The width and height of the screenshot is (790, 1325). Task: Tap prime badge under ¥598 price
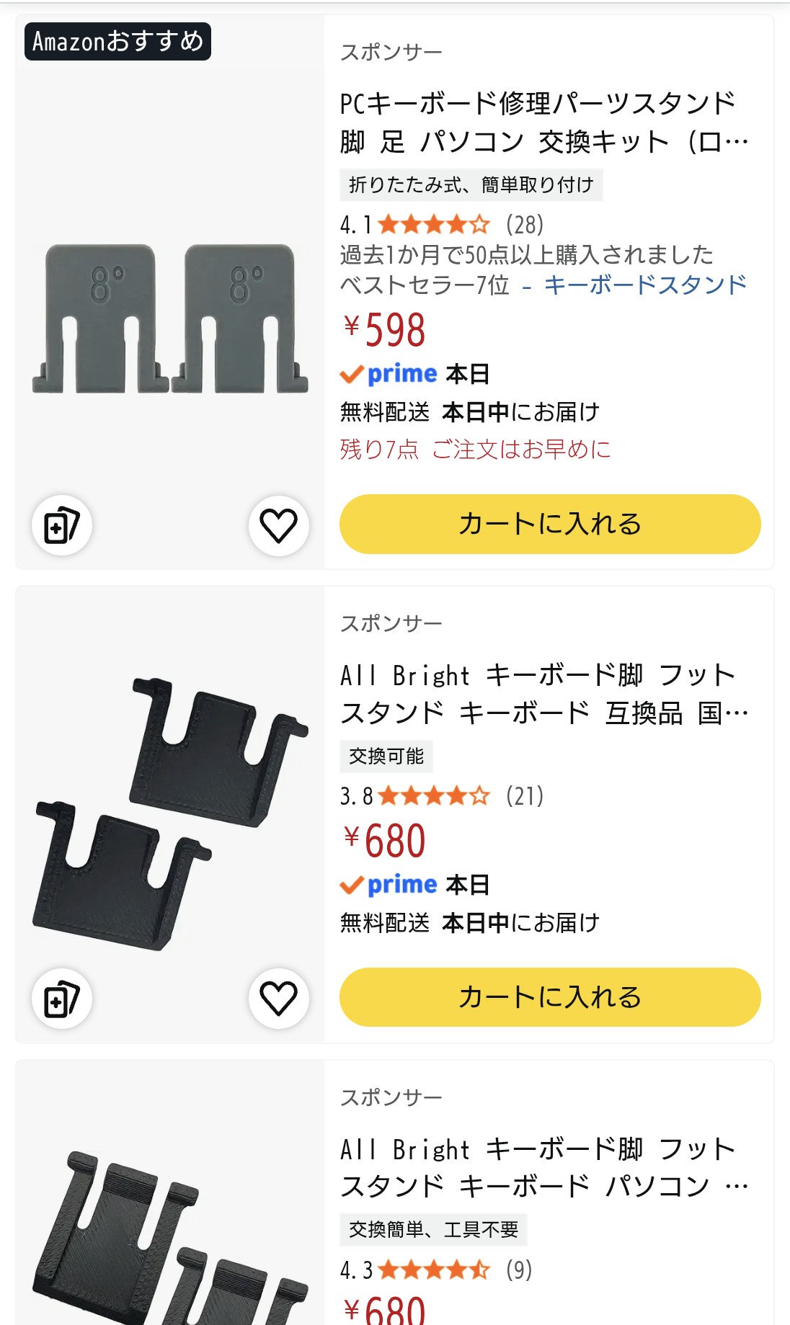point(389,374)
